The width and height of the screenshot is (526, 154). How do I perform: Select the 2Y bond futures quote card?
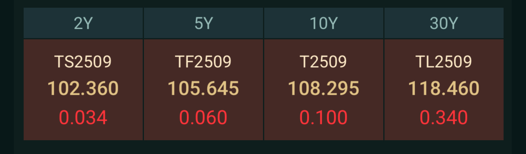(83, 90)
